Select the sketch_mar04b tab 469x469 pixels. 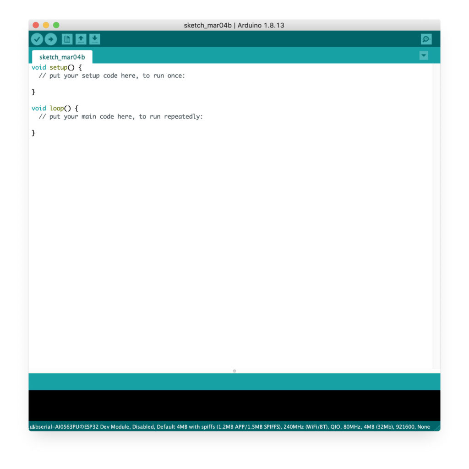point(62,57)
